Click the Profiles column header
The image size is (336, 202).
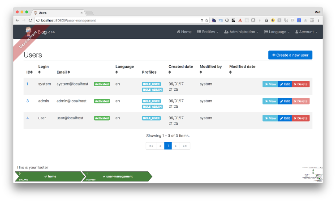149,72
